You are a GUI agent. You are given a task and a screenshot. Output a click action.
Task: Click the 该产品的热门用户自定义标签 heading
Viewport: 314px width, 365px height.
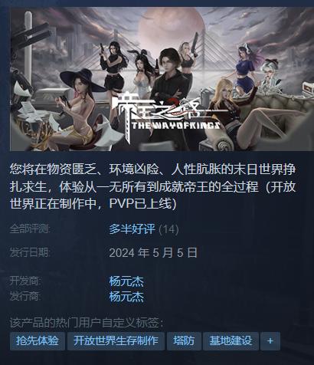pyautogui.click(x=87, y=323)
